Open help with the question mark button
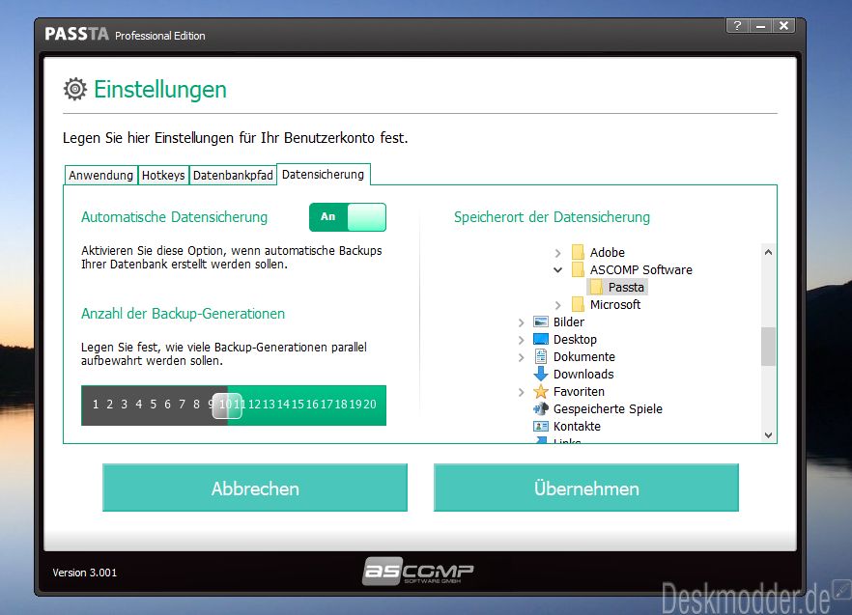 [x=737, y=25]
